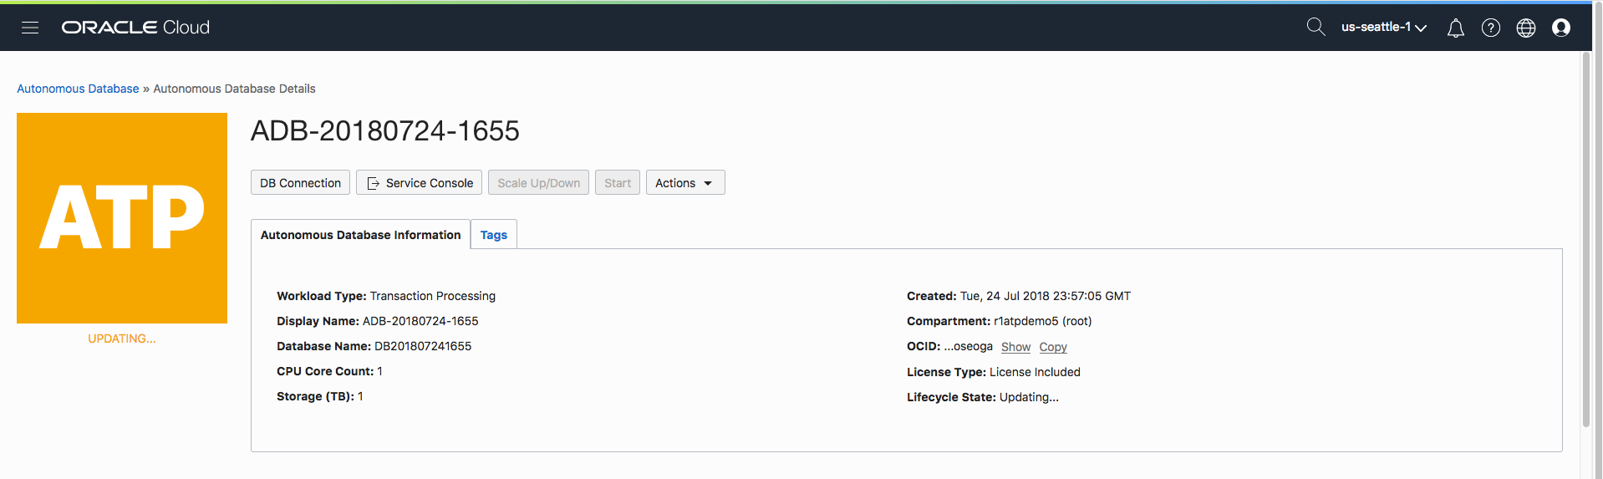The image size is (1603, 479).
Task: Click the Oracle Cloud logo
Action: 135,28
